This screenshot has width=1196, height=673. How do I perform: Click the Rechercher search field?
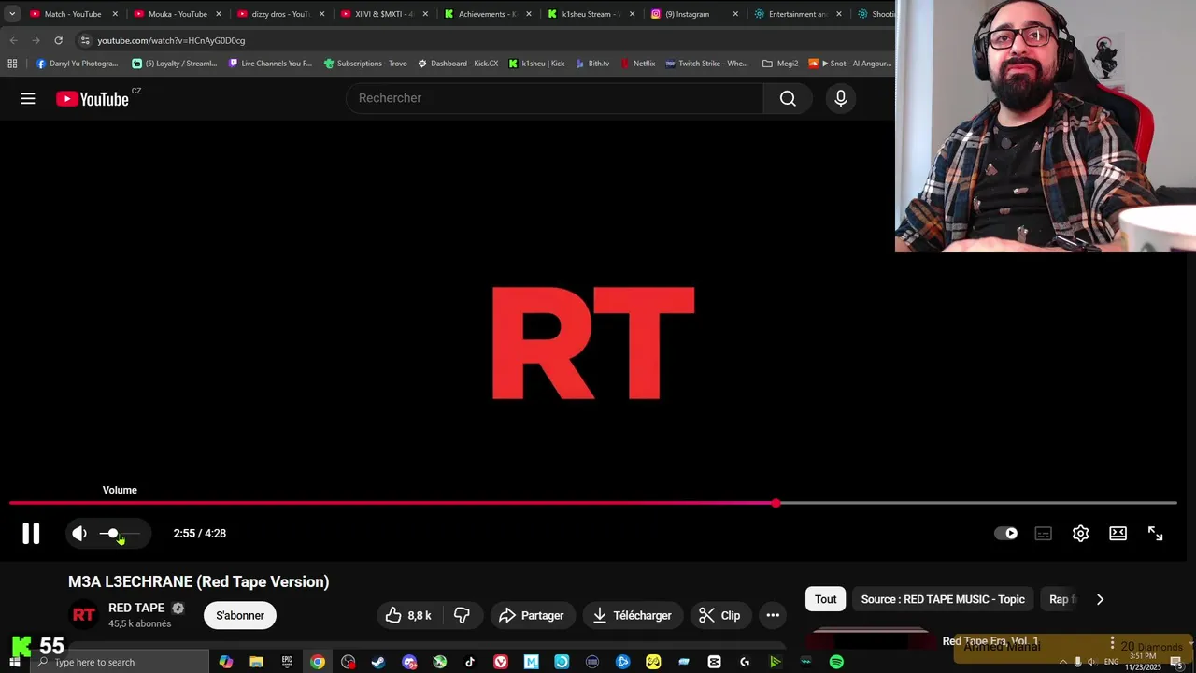pos(555,98)
